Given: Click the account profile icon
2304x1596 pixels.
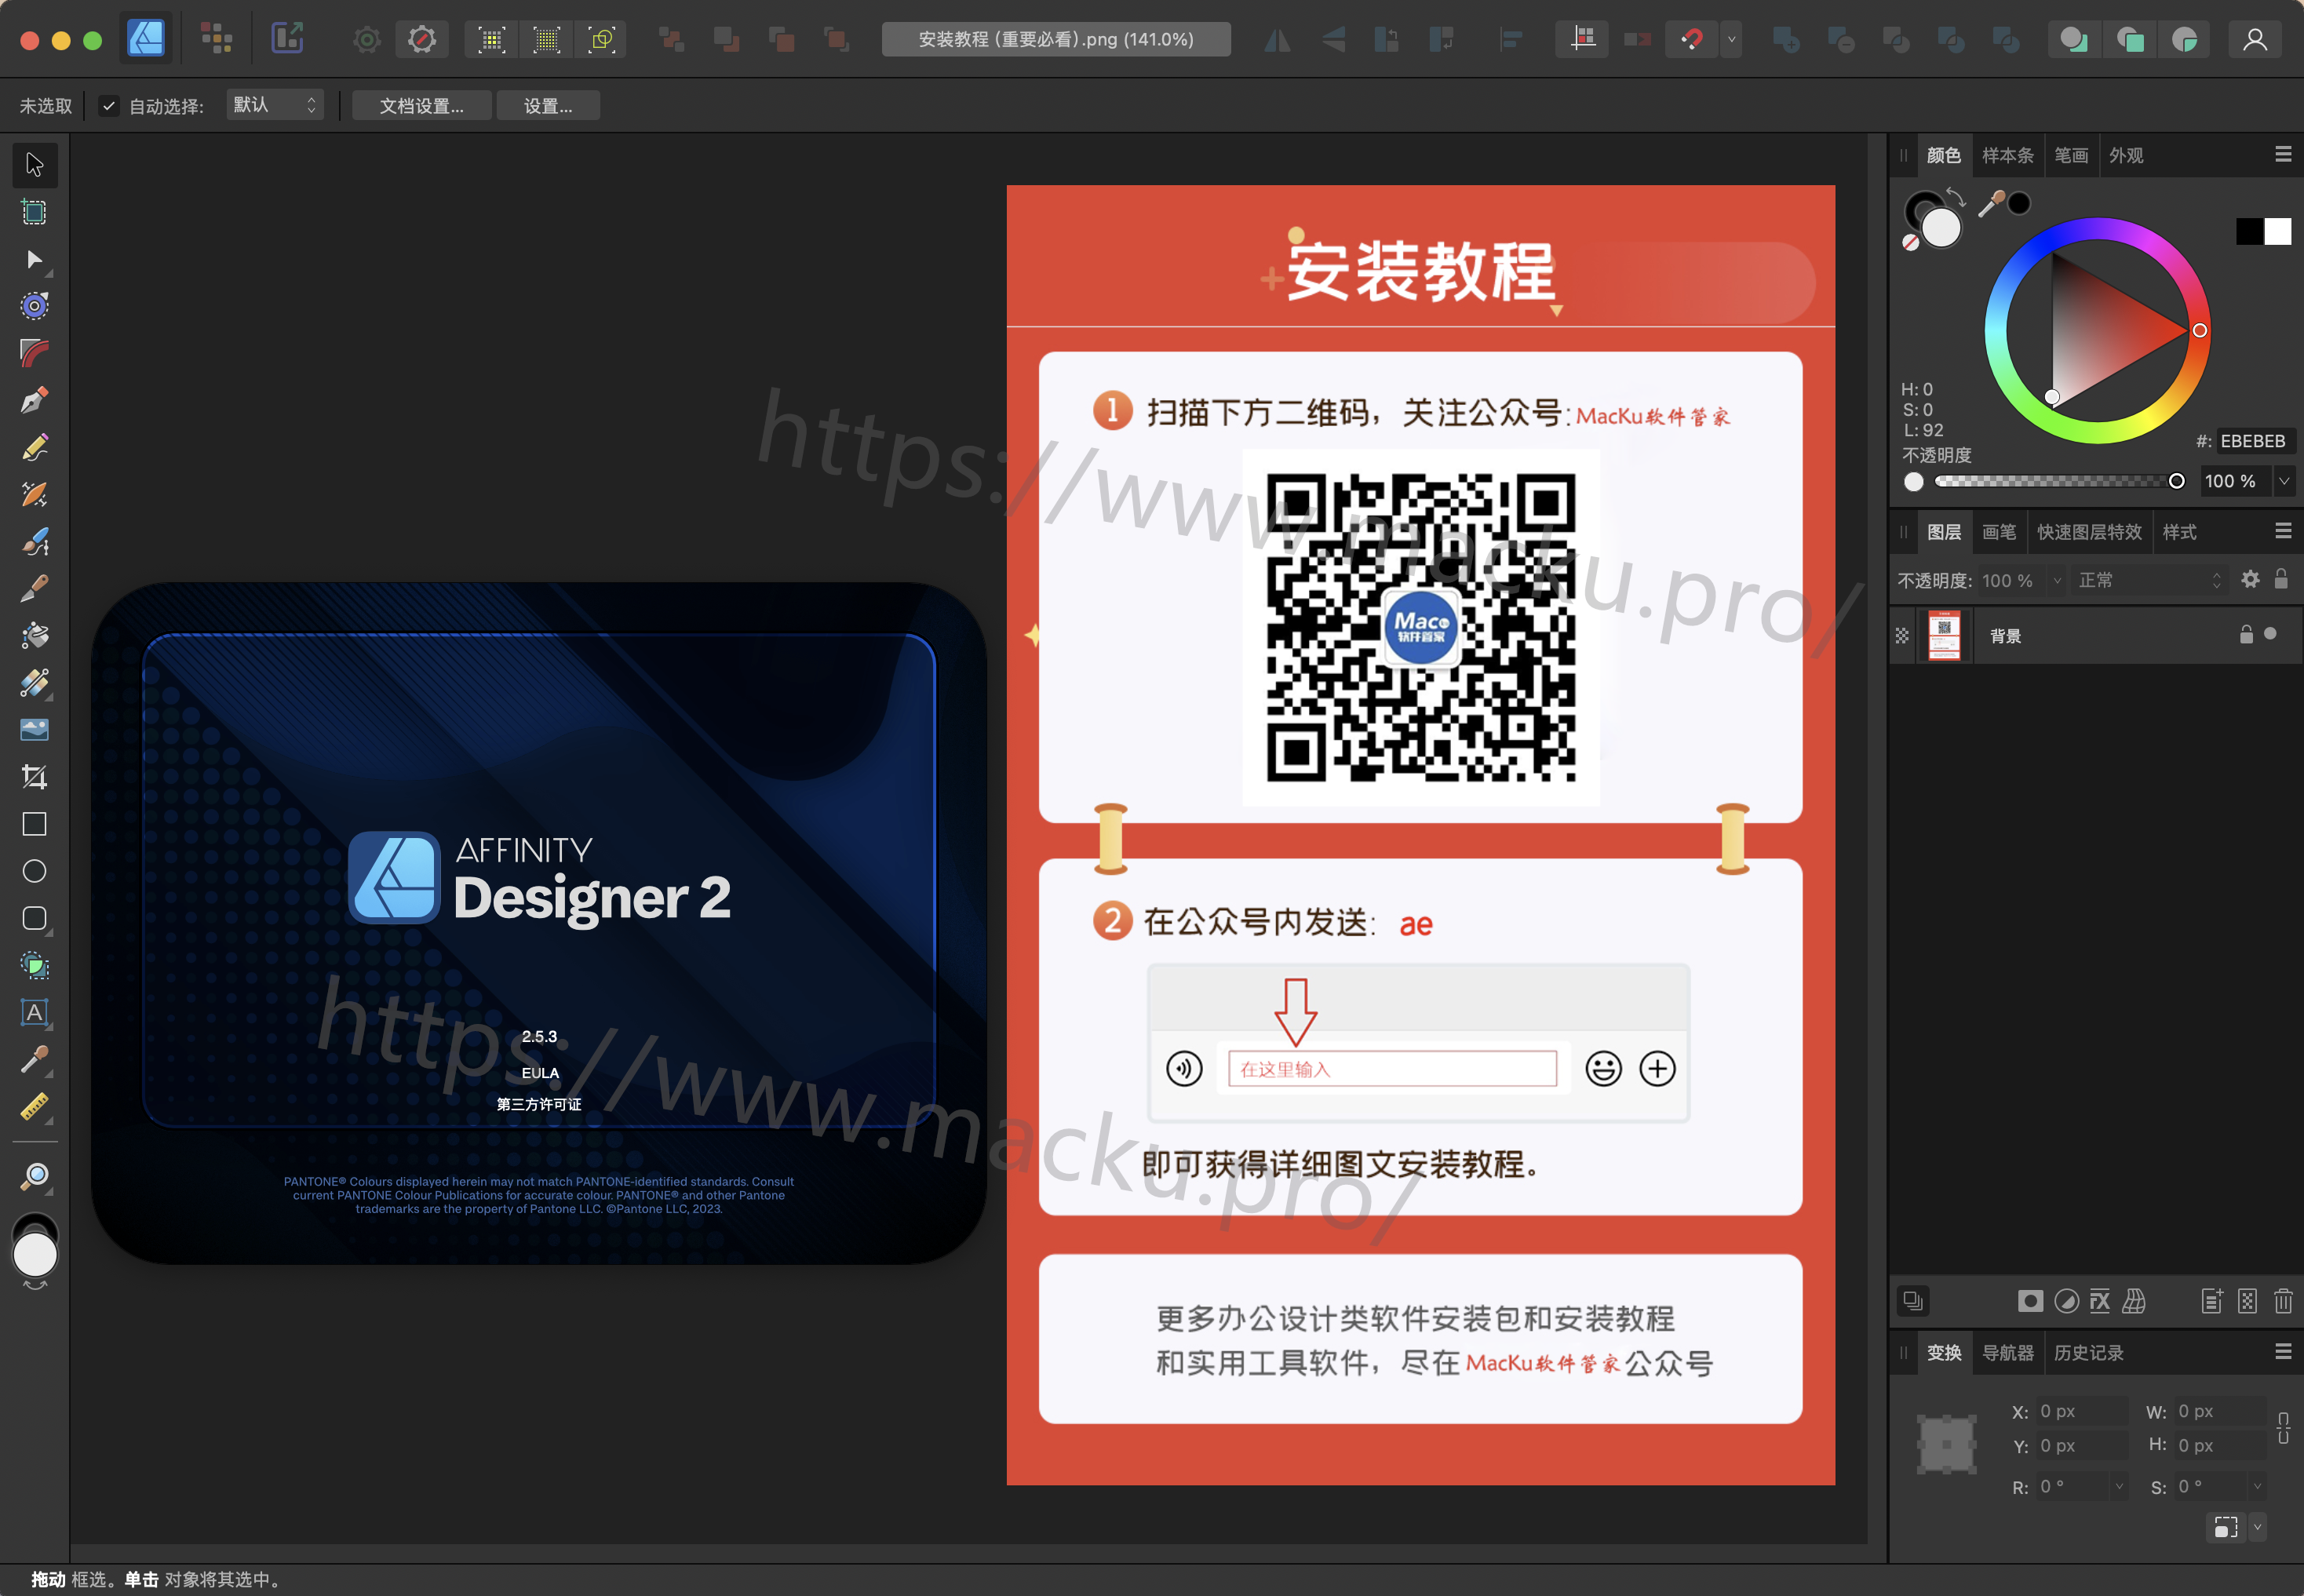Looking at the screenshot, I should click(2255, 40).
